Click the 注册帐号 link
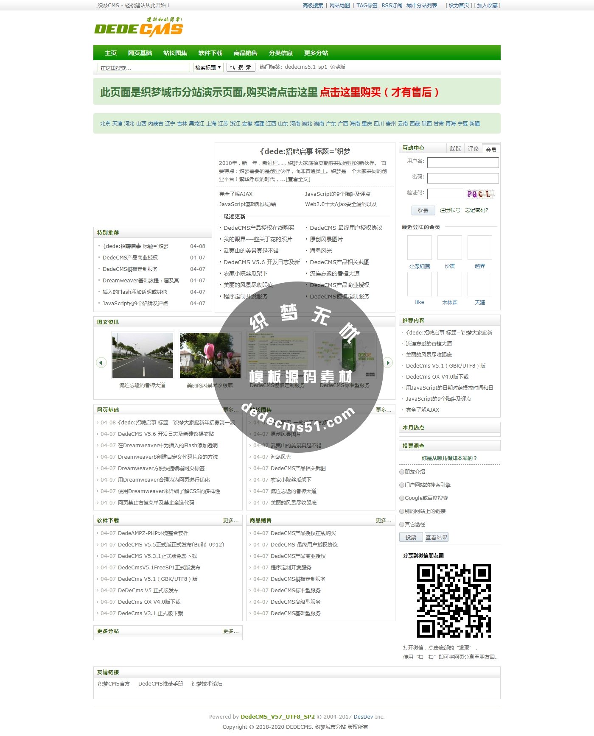The image size is (594, 736). (450, 210)
